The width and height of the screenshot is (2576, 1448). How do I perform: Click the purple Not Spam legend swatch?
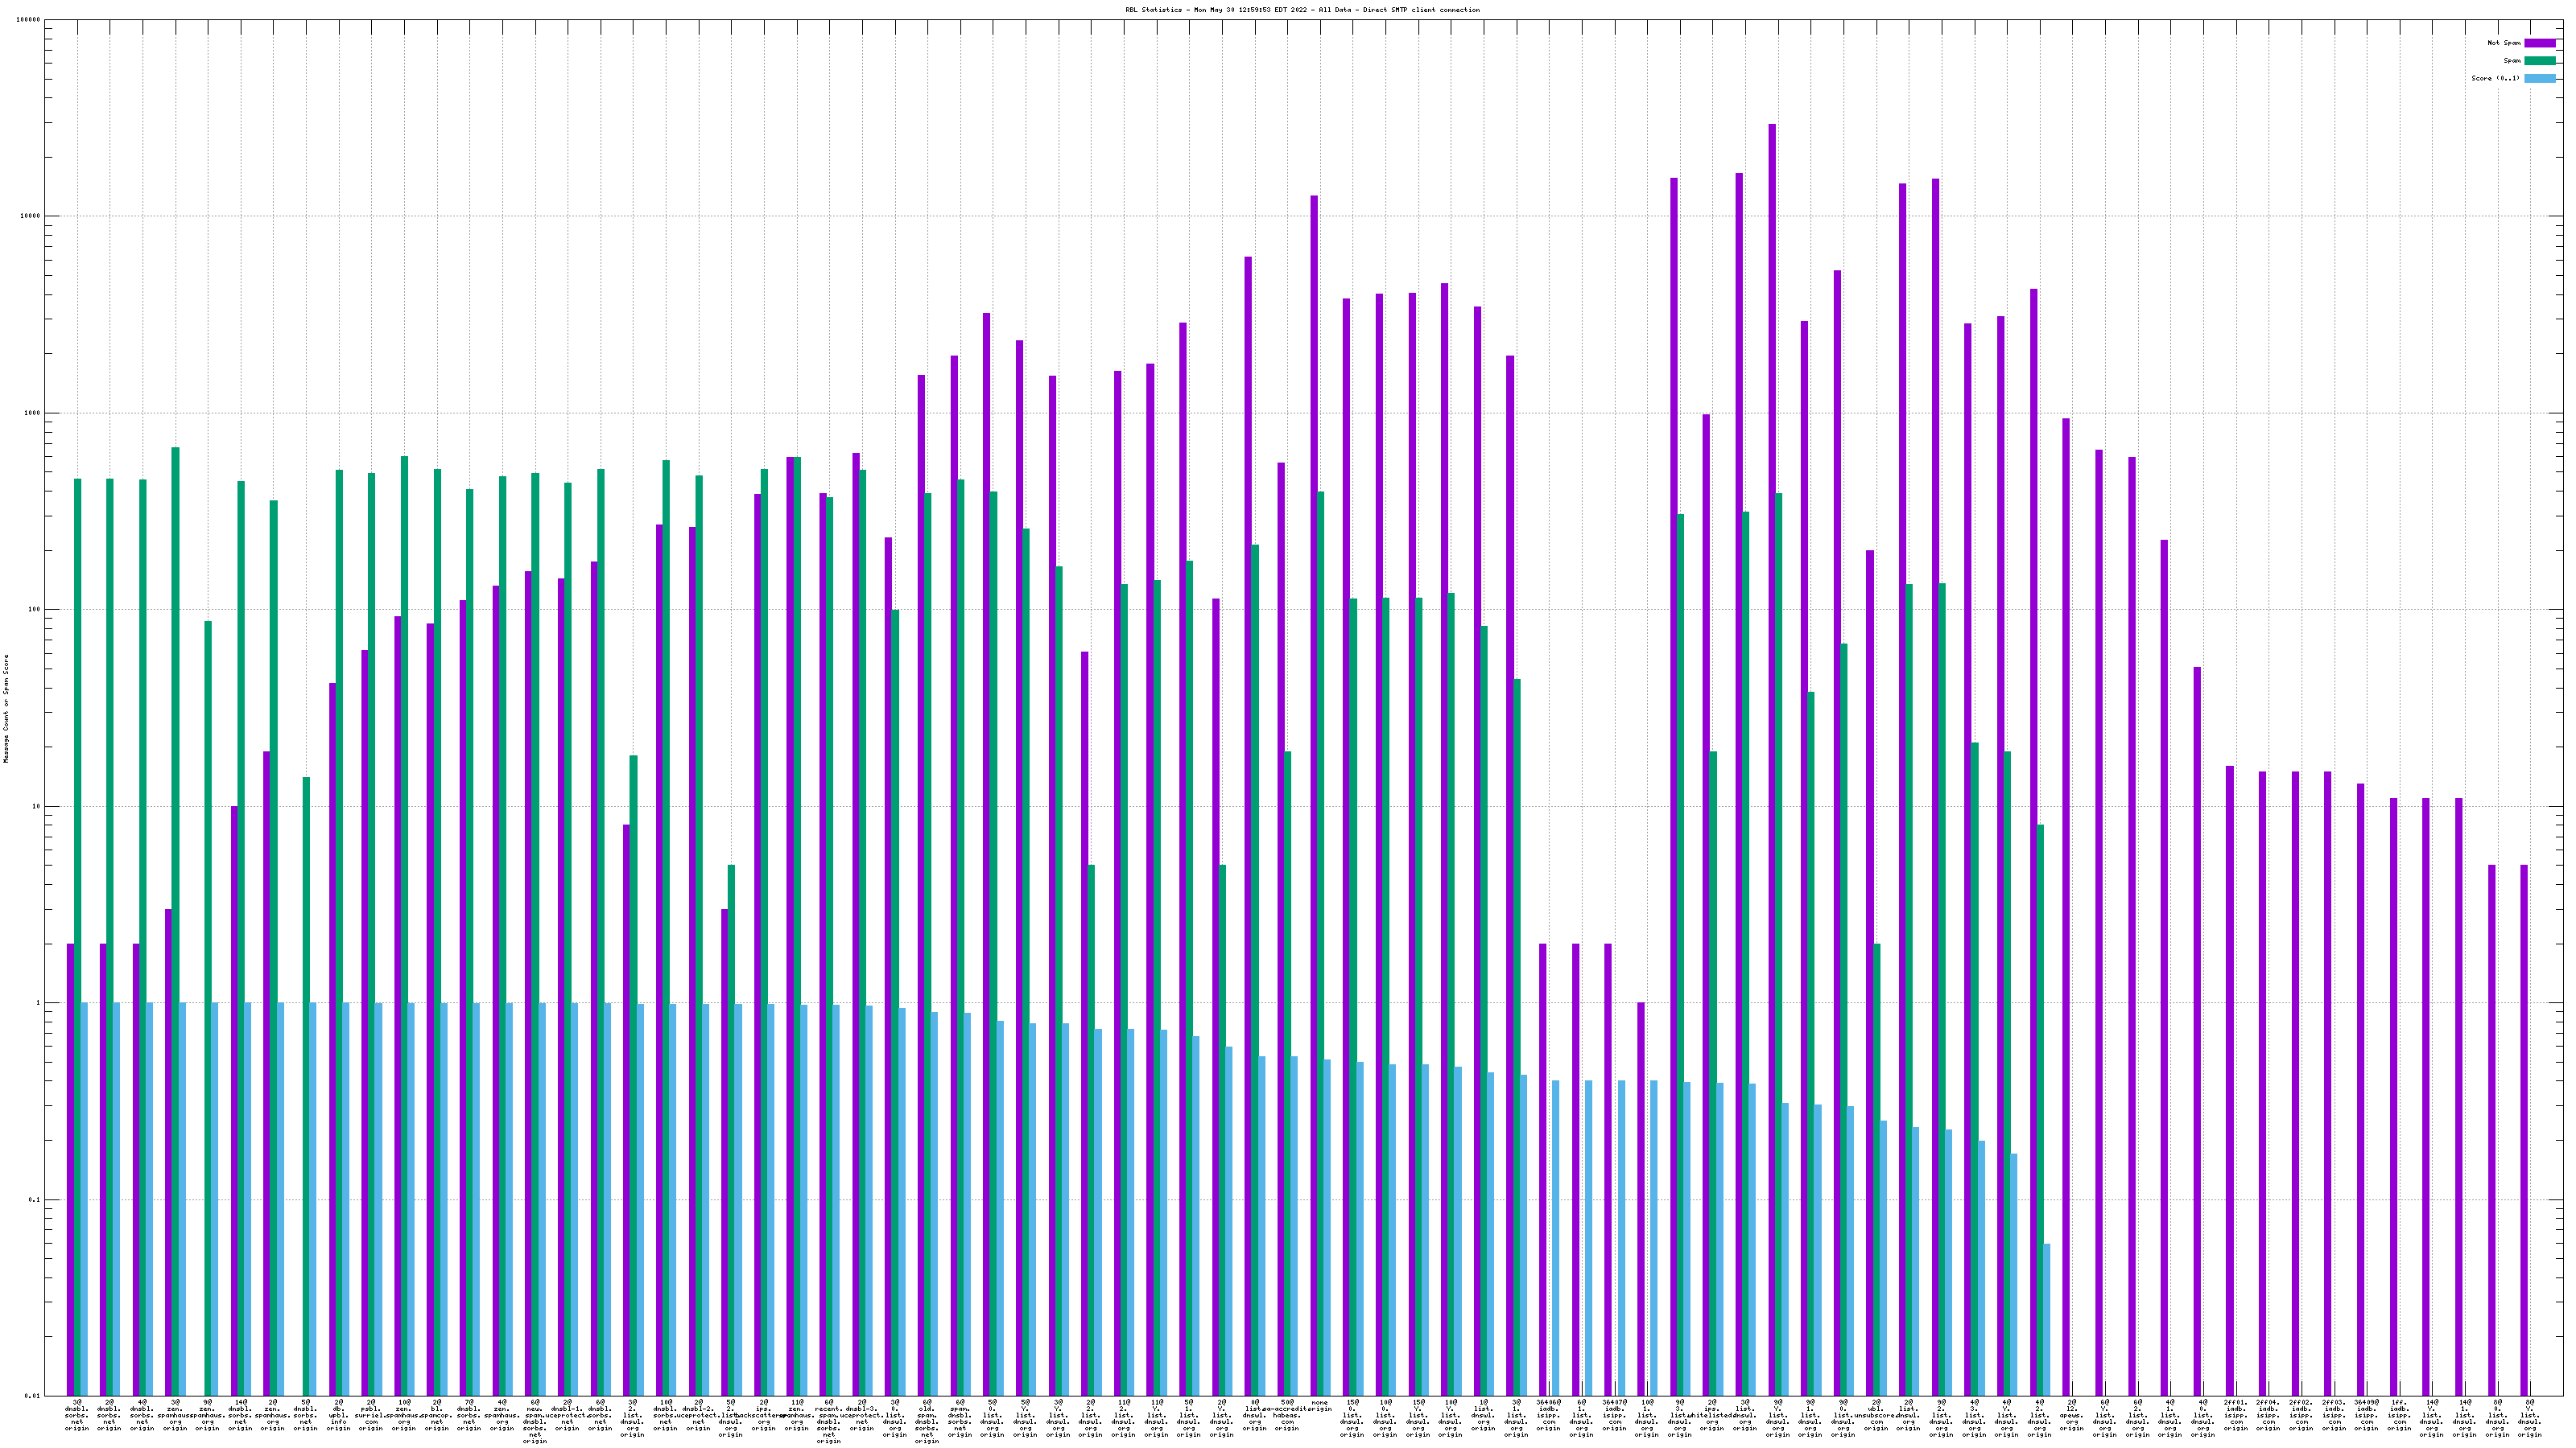[x=2539, y=43]
